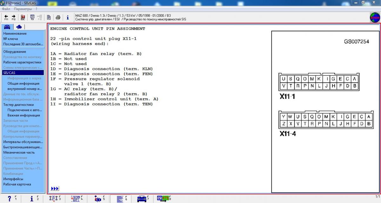Screen dimensions: 381x203
Task: Select the car vehicle tab icon
Action: (x=7, y=27)
